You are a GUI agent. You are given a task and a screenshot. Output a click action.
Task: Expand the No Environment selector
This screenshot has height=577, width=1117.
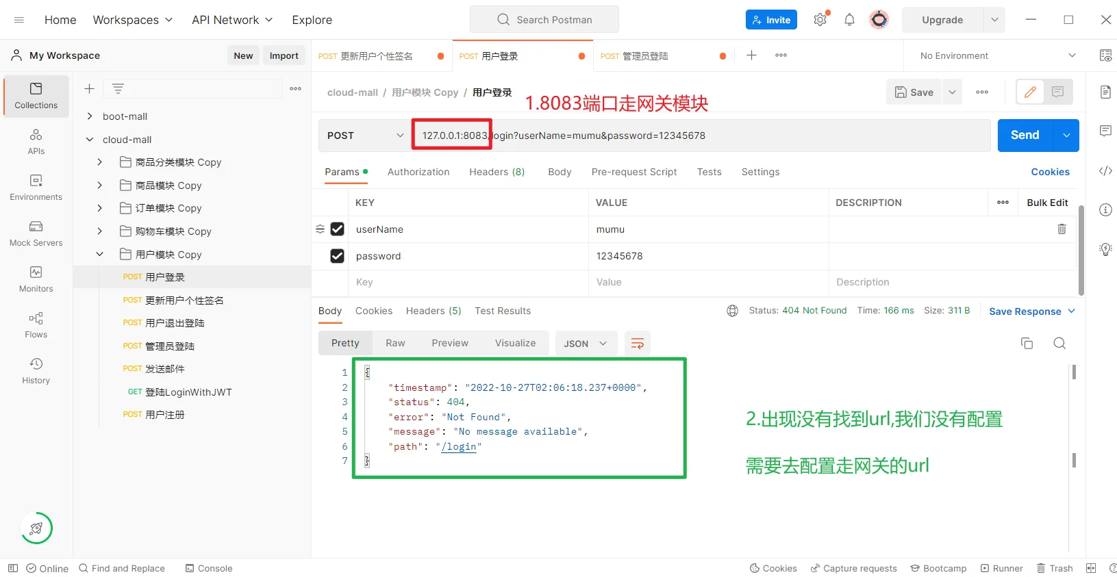997,55
